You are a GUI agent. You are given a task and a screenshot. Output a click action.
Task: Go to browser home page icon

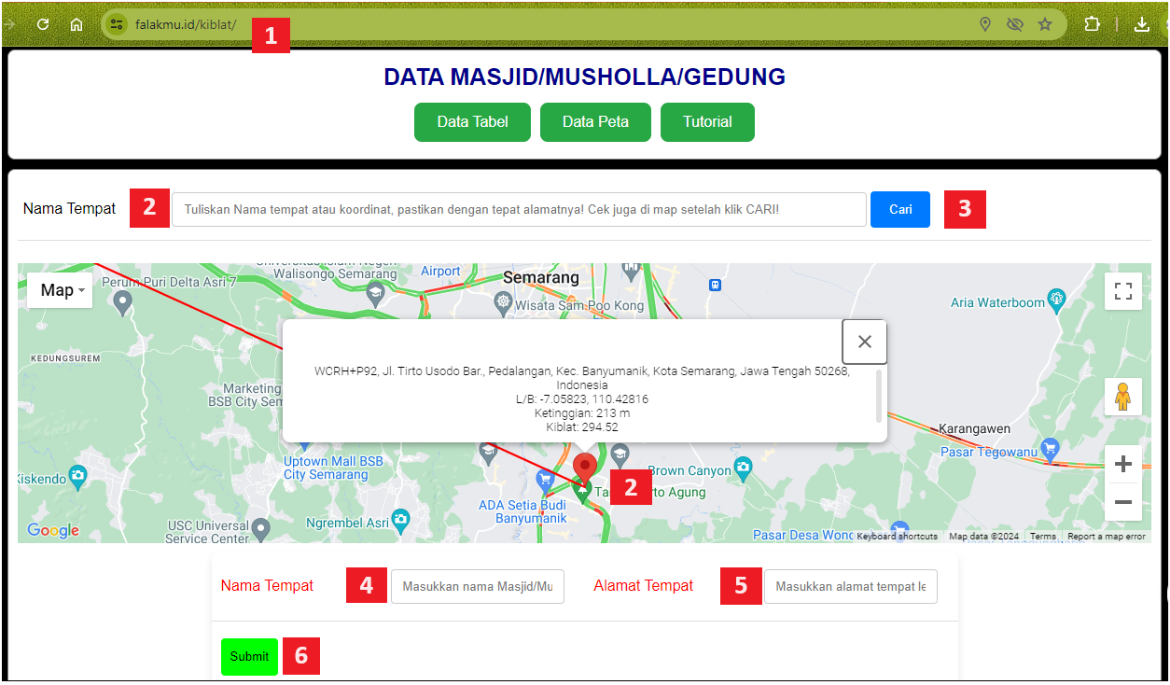[x=77, y=25]
